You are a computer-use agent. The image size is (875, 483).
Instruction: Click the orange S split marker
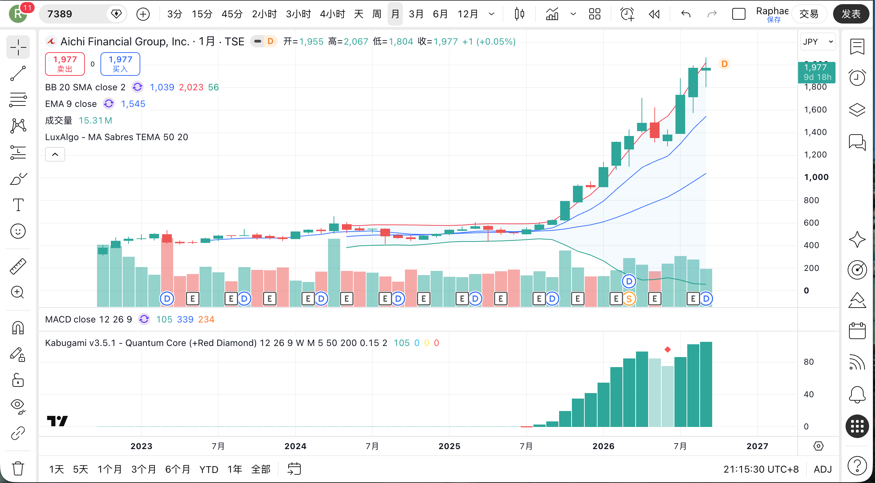click(629, 299)
